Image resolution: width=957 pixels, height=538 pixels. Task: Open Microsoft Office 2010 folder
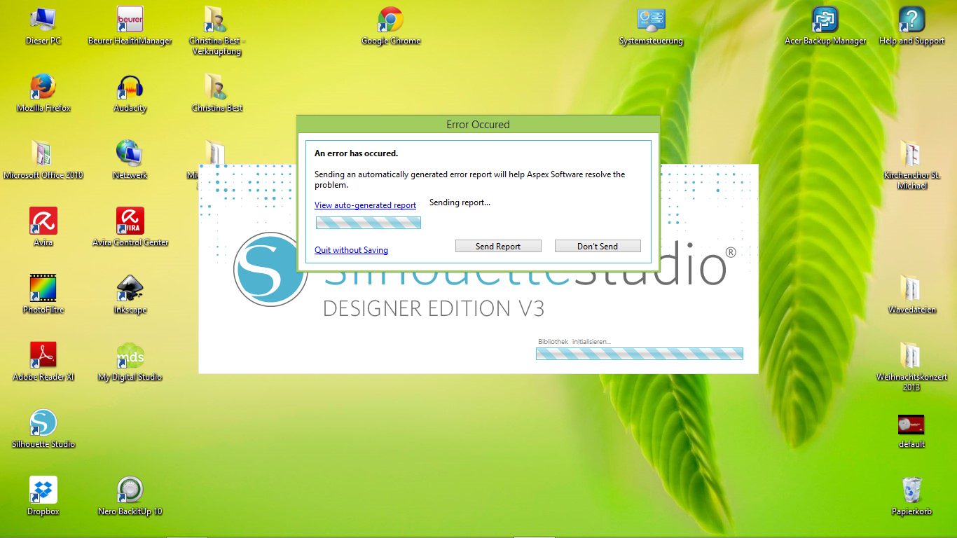43,160
